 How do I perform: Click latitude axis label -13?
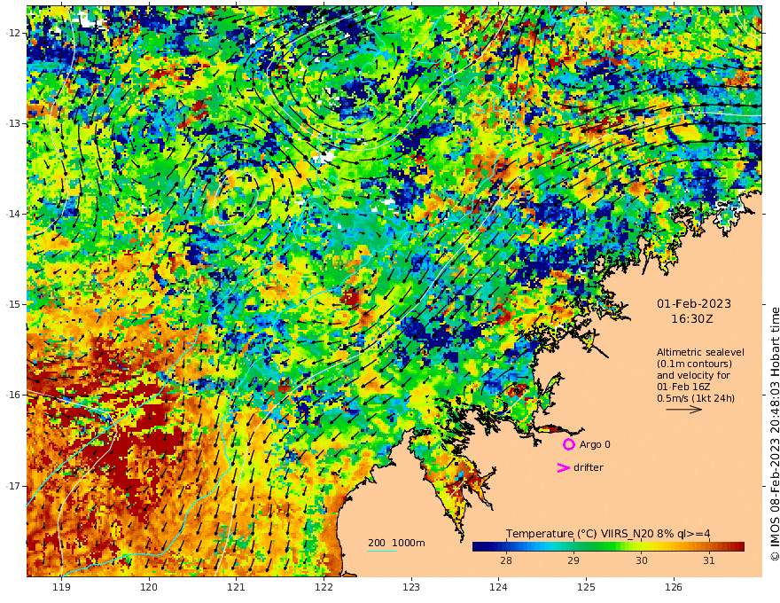click(13, 123)
